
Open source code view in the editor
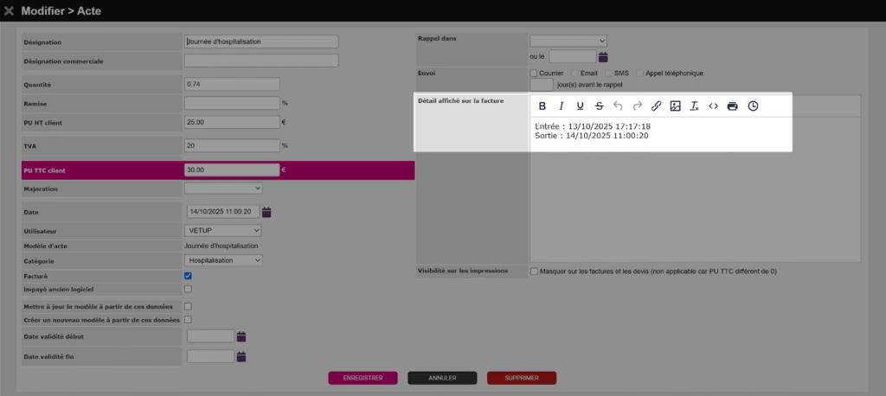coord(713,106)
